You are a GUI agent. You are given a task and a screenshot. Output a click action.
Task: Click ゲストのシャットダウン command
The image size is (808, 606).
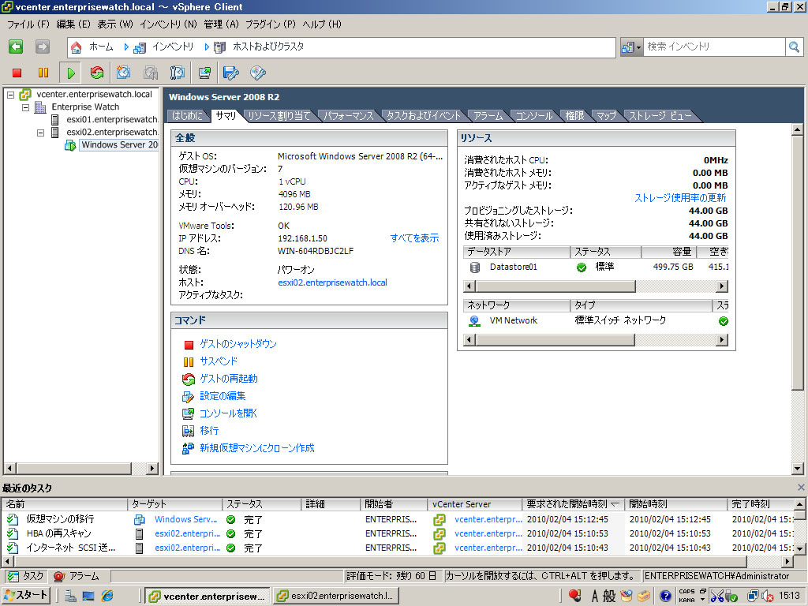pos(238,344)
